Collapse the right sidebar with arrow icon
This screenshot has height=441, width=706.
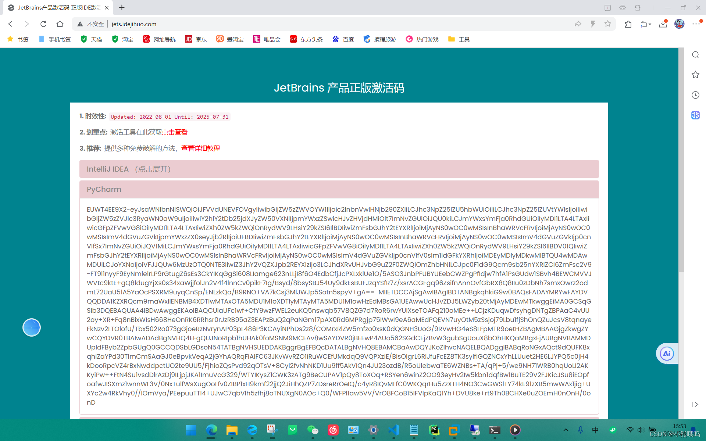click(695, 404)
